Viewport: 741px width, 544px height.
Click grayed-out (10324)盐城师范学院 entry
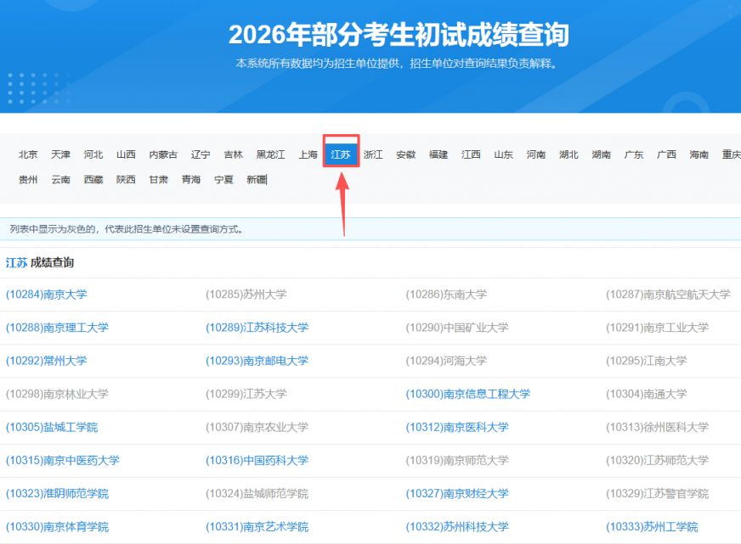(x=257, y=494)
